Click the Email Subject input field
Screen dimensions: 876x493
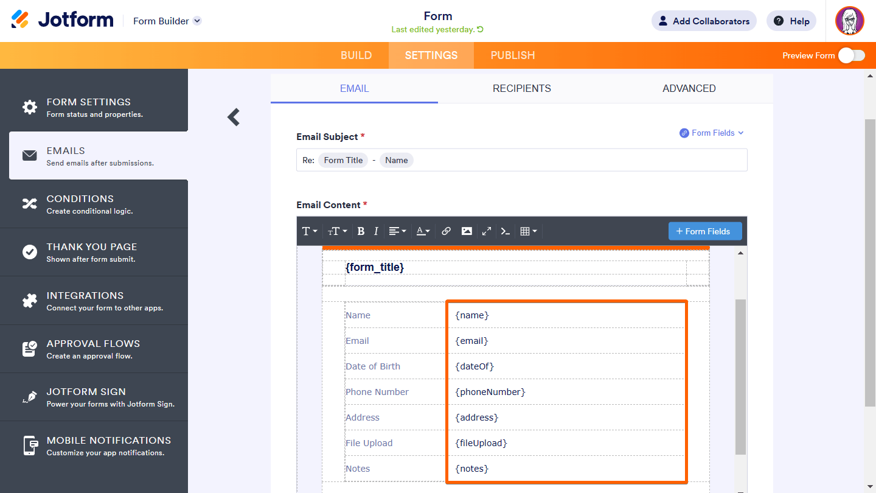click(578, 160)
